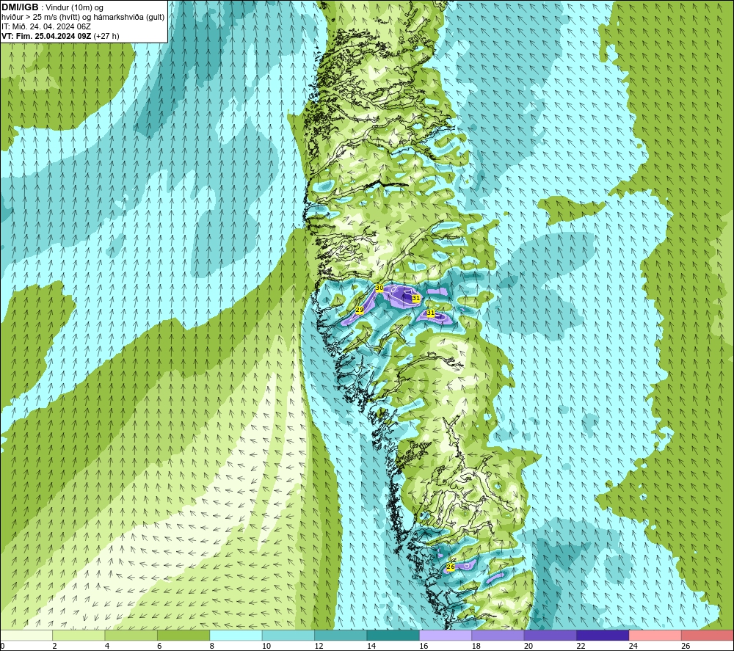Pick the 2–4 m/s light green swatch
Viewport: 734px width, 651px height.
coord(79,635)
